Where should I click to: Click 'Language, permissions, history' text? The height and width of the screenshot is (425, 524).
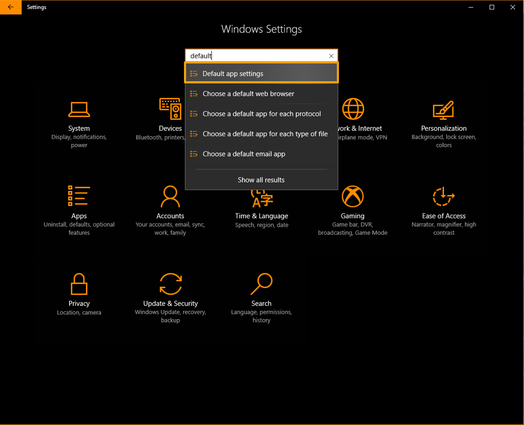pos(261,316)
